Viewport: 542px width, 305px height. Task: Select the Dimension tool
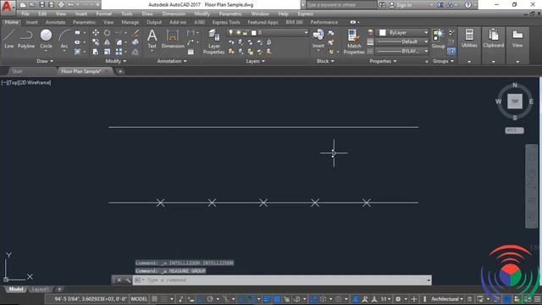pos(173,39)
